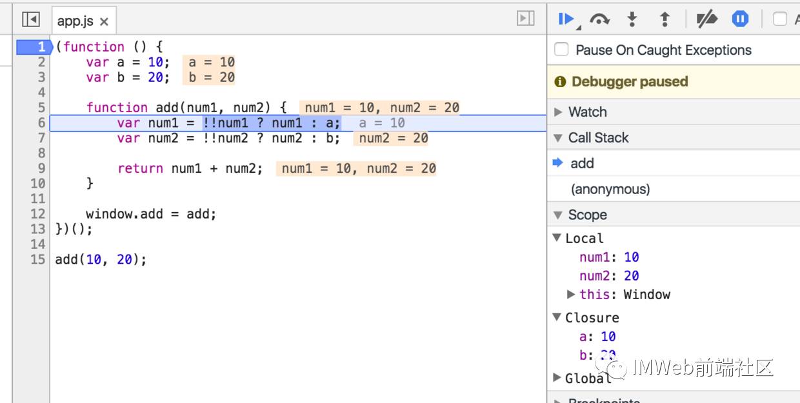Click local variable num2: 20
Image resolution: width=800 pixels, height=403 pixels.
609,276
